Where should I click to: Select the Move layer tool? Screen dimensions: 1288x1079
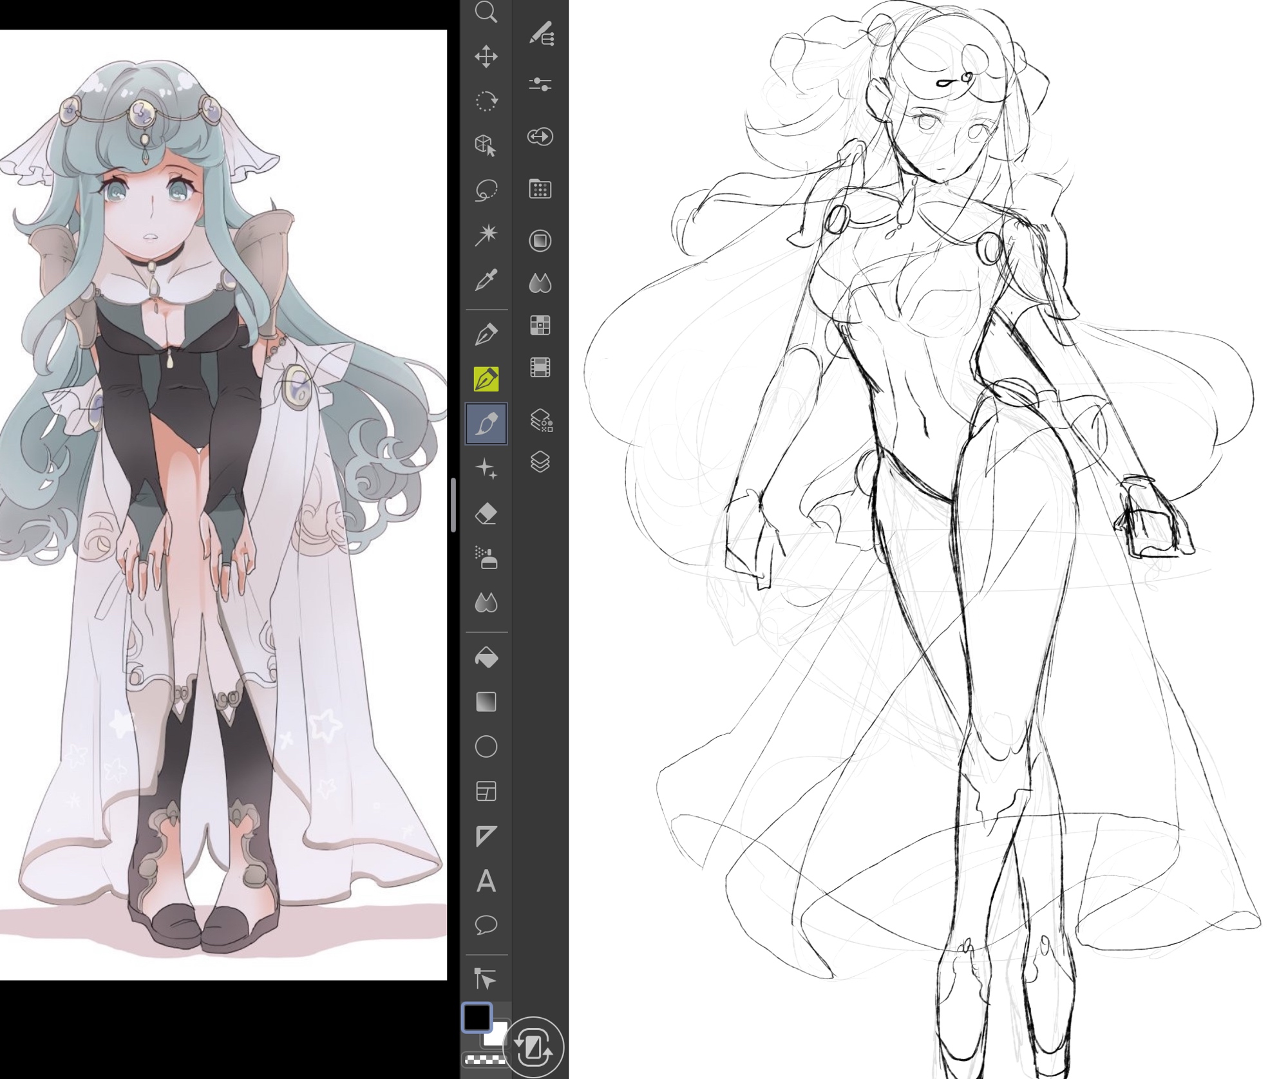pos(486,57)
